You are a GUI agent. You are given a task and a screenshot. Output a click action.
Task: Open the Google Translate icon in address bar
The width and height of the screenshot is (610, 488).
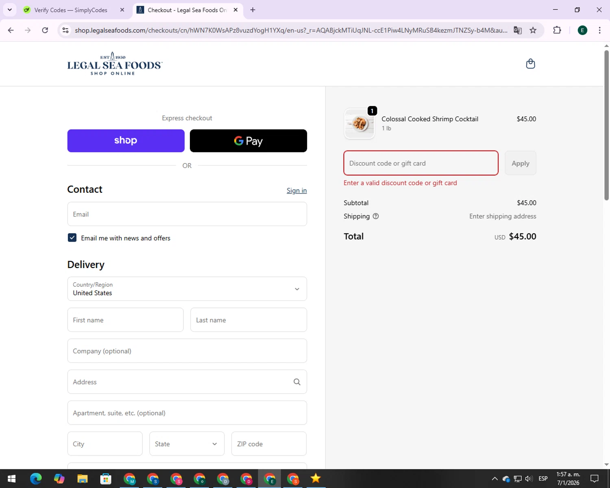point(517,30)
